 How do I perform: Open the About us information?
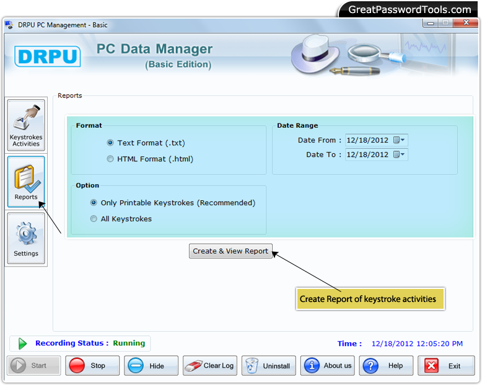pyautogui.click(x=327, y=366)
